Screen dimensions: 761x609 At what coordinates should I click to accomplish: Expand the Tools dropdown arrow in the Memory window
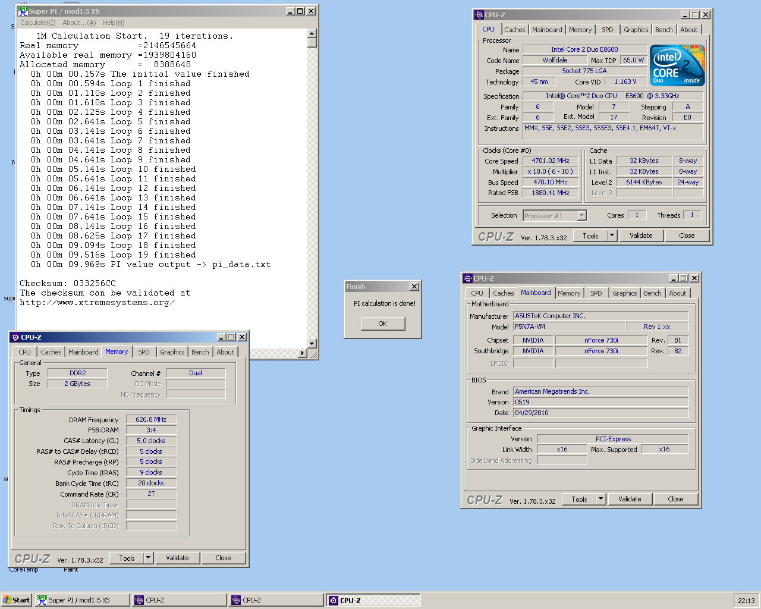(x=149, y=558)
